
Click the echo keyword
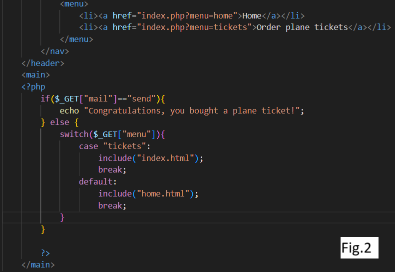point(69,110)
